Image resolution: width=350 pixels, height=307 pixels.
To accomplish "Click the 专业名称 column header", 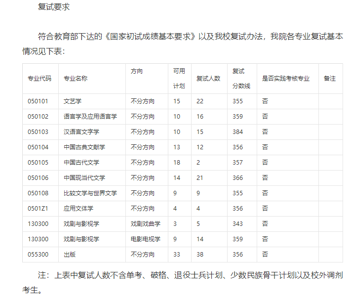I will tap(75, 79).
